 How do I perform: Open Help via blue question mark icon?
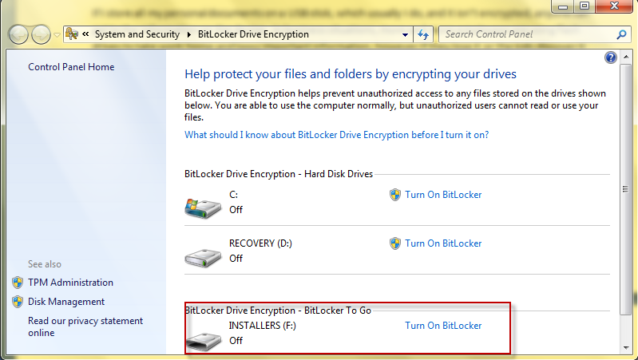pyautogui.click(x=610, y=57)
